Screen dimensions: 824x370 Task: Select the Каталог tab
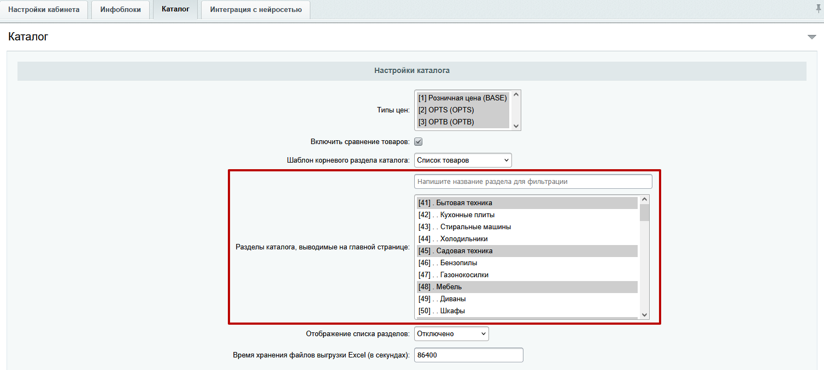[x=175, y=9]
